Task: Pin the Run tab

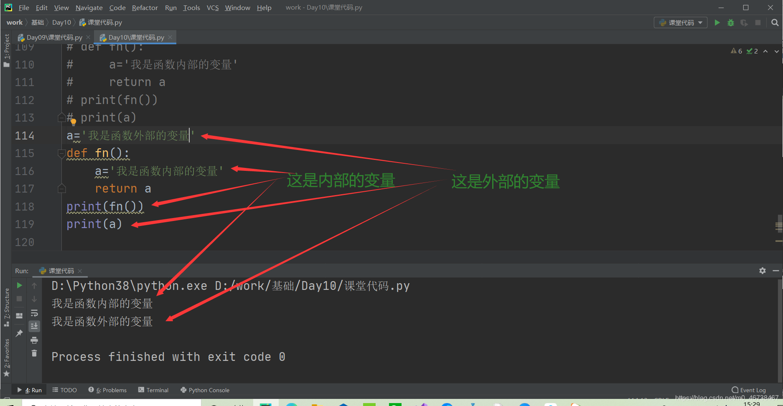Action: pyautogui.click(x=19, y=333)
